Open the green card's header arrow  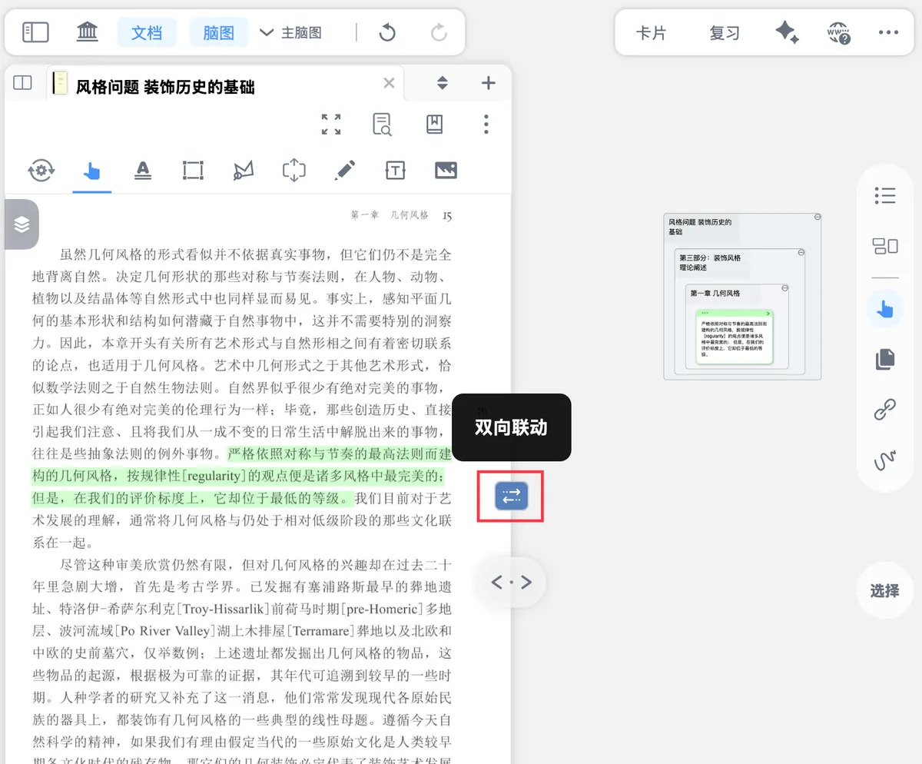click(x=768, y=313)
